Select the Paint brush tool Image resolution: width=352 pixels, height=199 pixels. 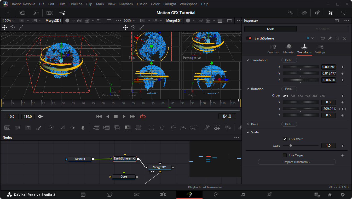[38, 128]
